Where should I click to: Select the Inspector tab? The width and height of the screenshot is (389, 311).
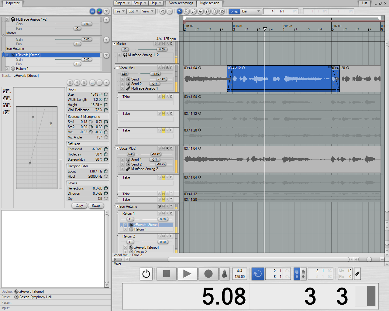[13, 3]
